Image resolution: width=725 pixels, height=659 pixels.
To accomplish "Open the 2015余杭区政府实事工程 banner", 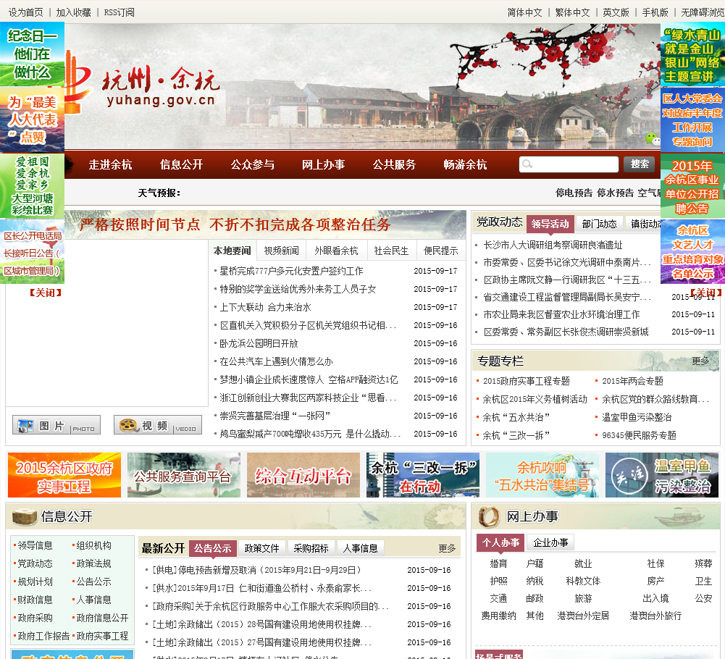I will 64,475.
